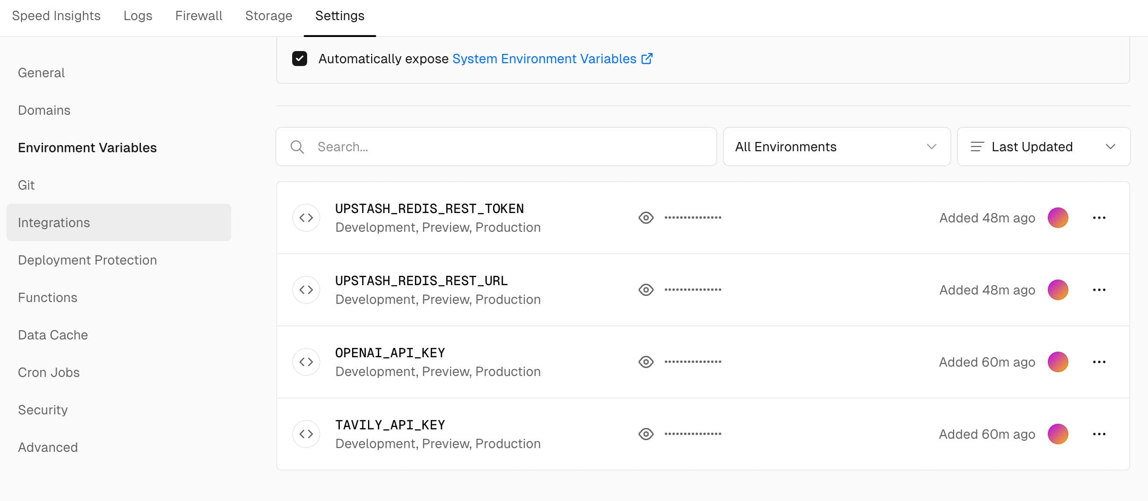Expand the All Environments dropdown

tap(837, 147)
